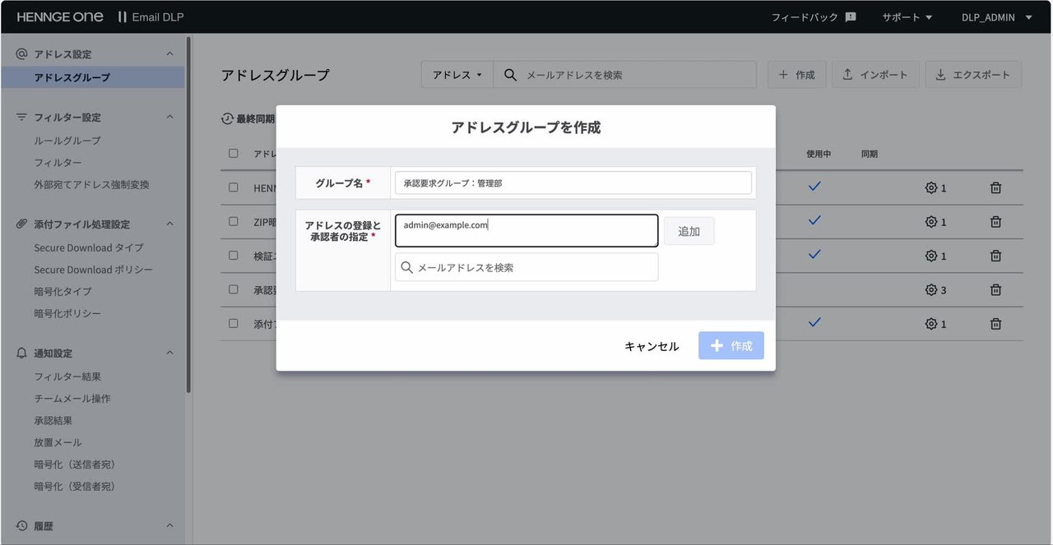
Task: Open the DLP_ADMIN account menu
Action: coord(996,17)
